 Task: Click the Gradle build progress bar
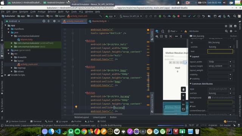(x=171, y=125)
